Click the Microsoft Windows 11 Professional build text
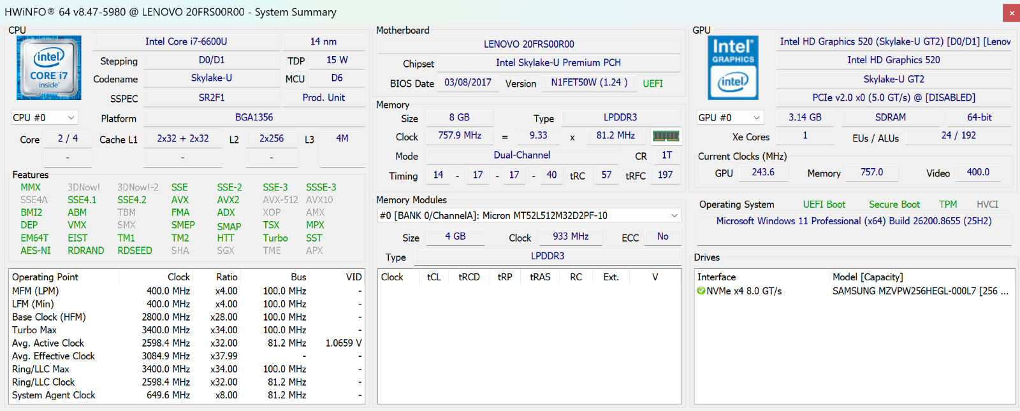 (x=854, y=221)
